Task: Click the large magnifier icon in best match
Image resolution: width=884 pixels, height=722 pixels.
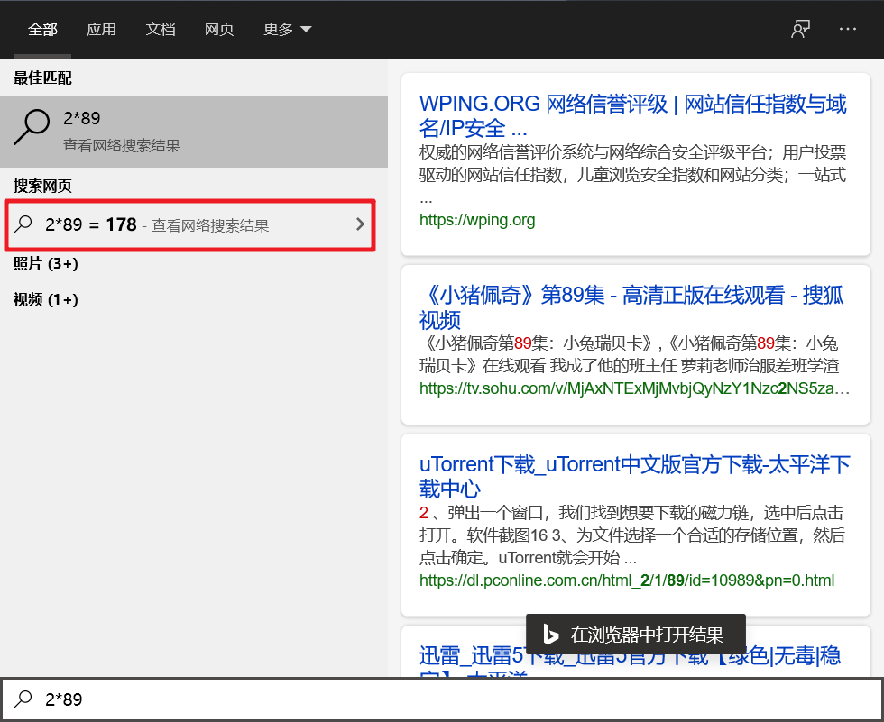Action: (x=32, y=127)
